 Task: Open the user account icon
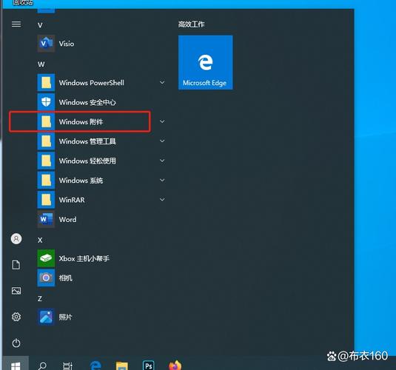pos(16,239)
